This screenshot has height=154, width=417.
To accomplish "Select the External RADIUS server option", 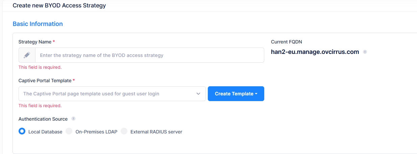I will click(124, 131).
